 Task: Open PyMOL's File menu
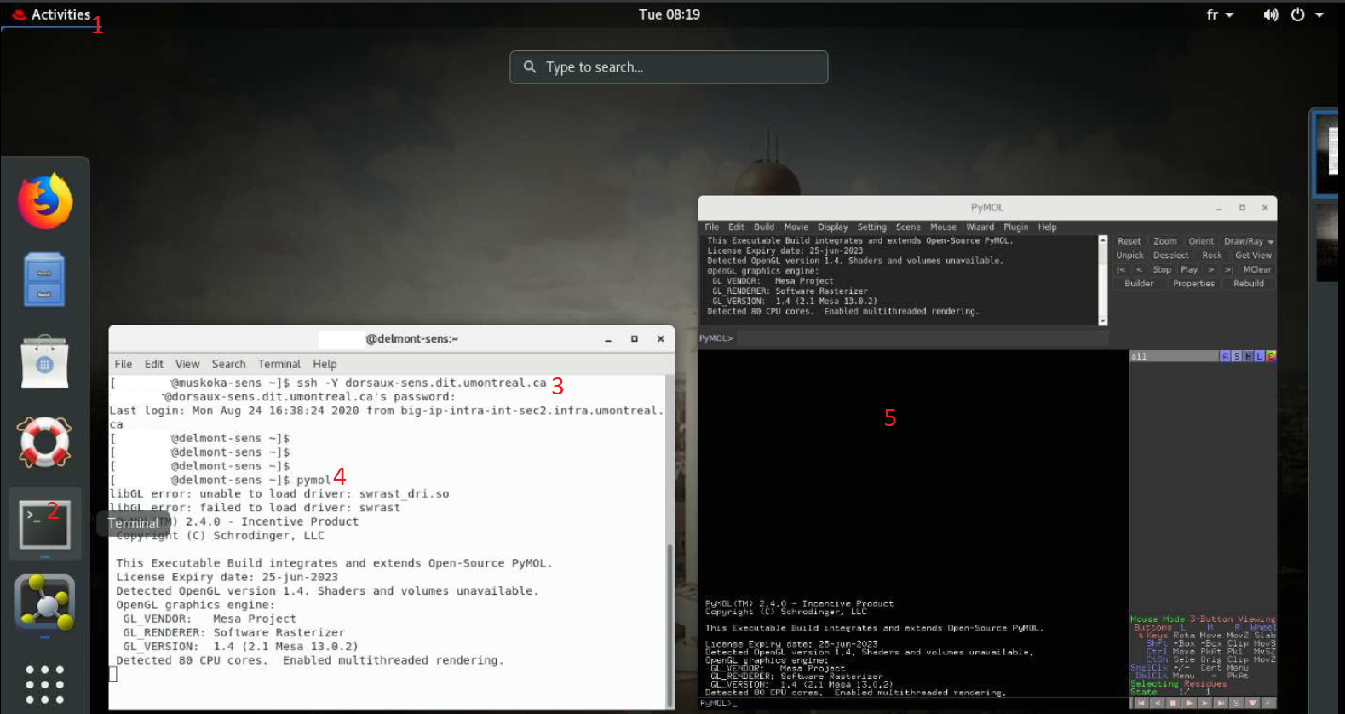[x=712, y=227]
